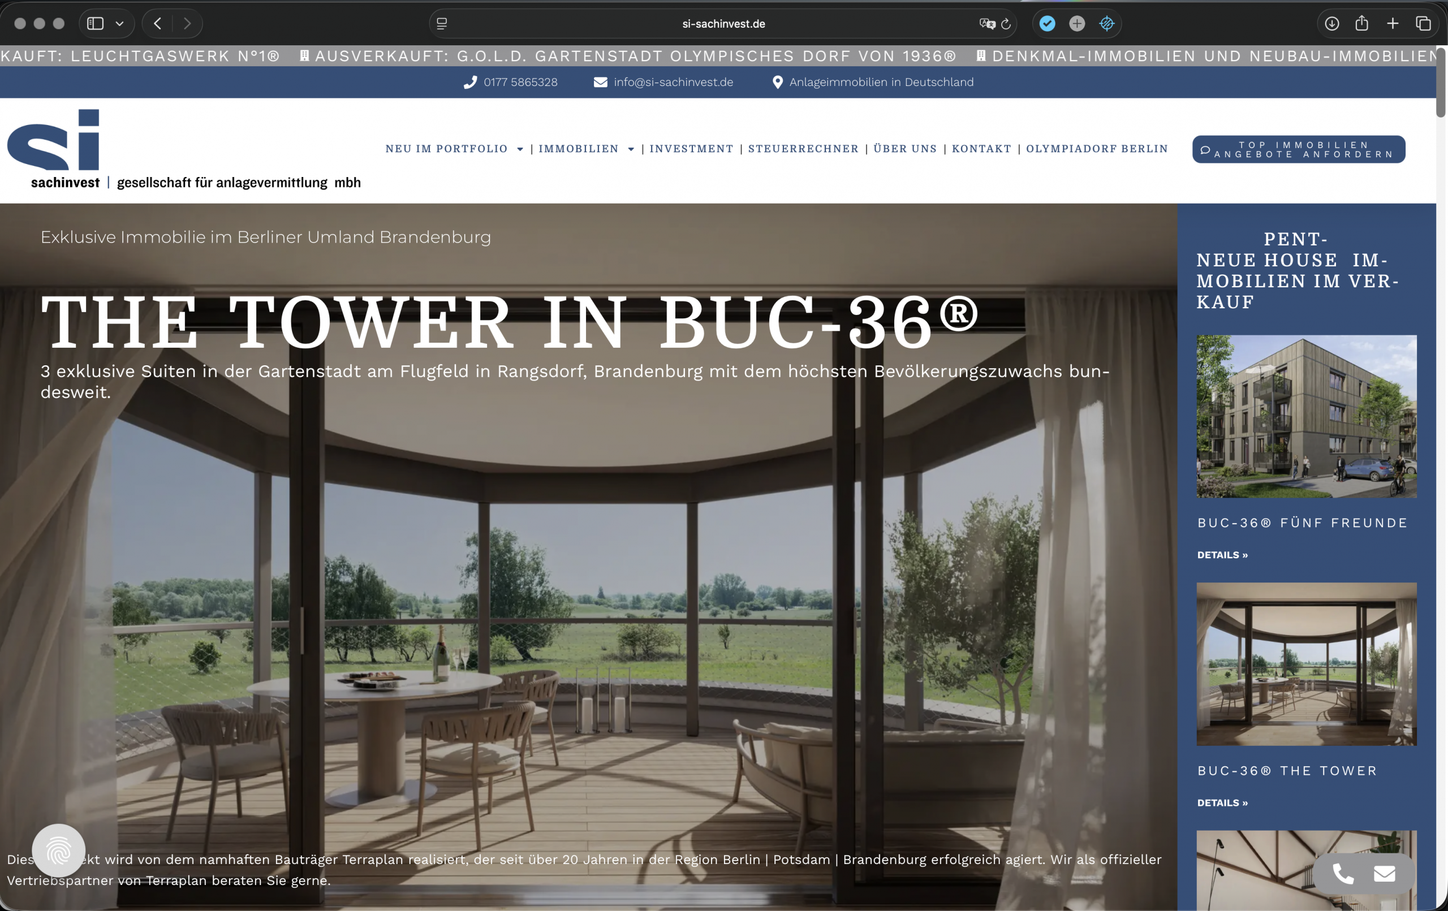Click the Share icon in toolbar
Image resolution: width=1448 pixels, height=911 pixels.
(x=1362, y=23)
